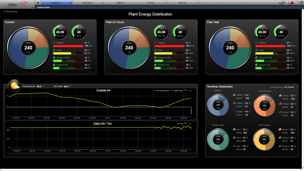Switch to the Alarms tab
304x171 pixels.
tap(120, 3)
